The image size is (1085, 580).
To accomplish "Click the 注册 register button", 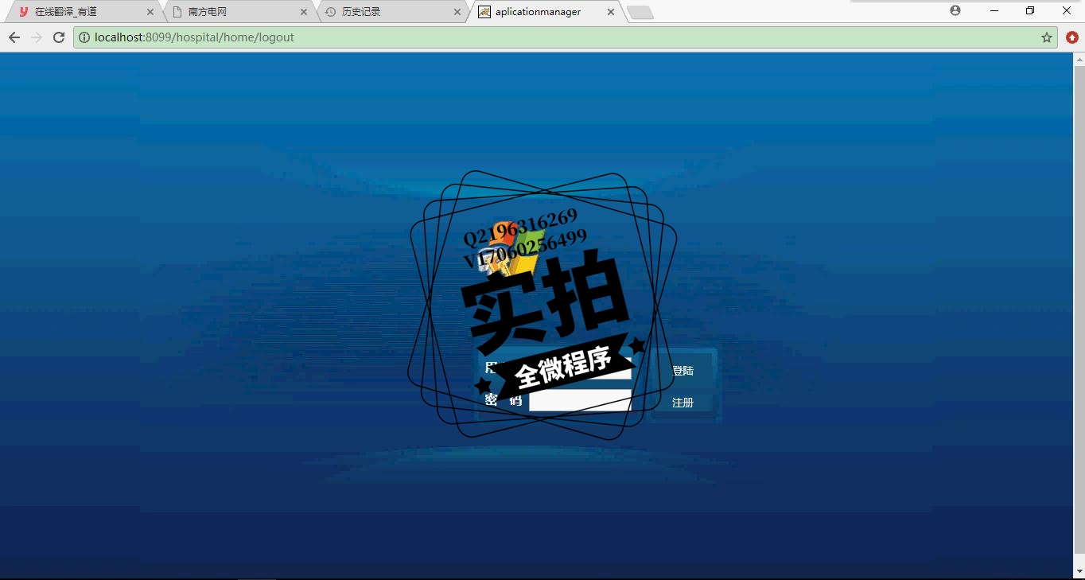I will (682, 403).
